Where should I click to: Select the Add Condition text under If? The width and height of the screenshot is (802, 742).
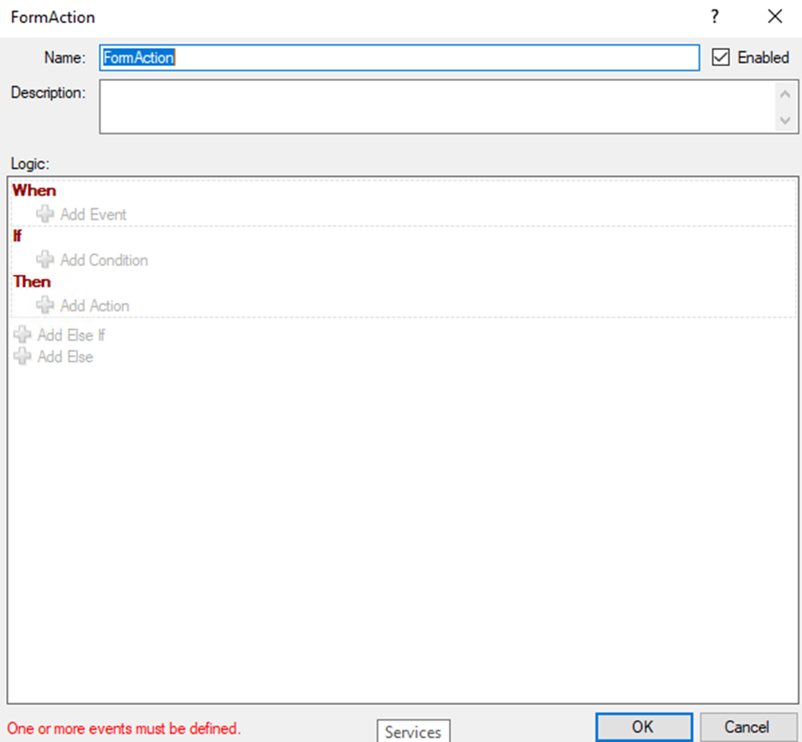pos(104,260)
